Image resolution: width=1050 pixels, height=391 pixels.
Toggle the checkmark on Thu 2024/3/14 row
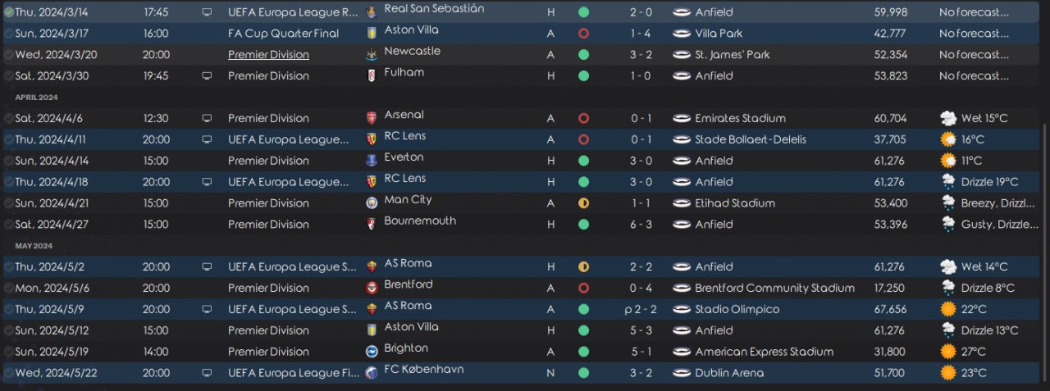(x=8, y=12)
